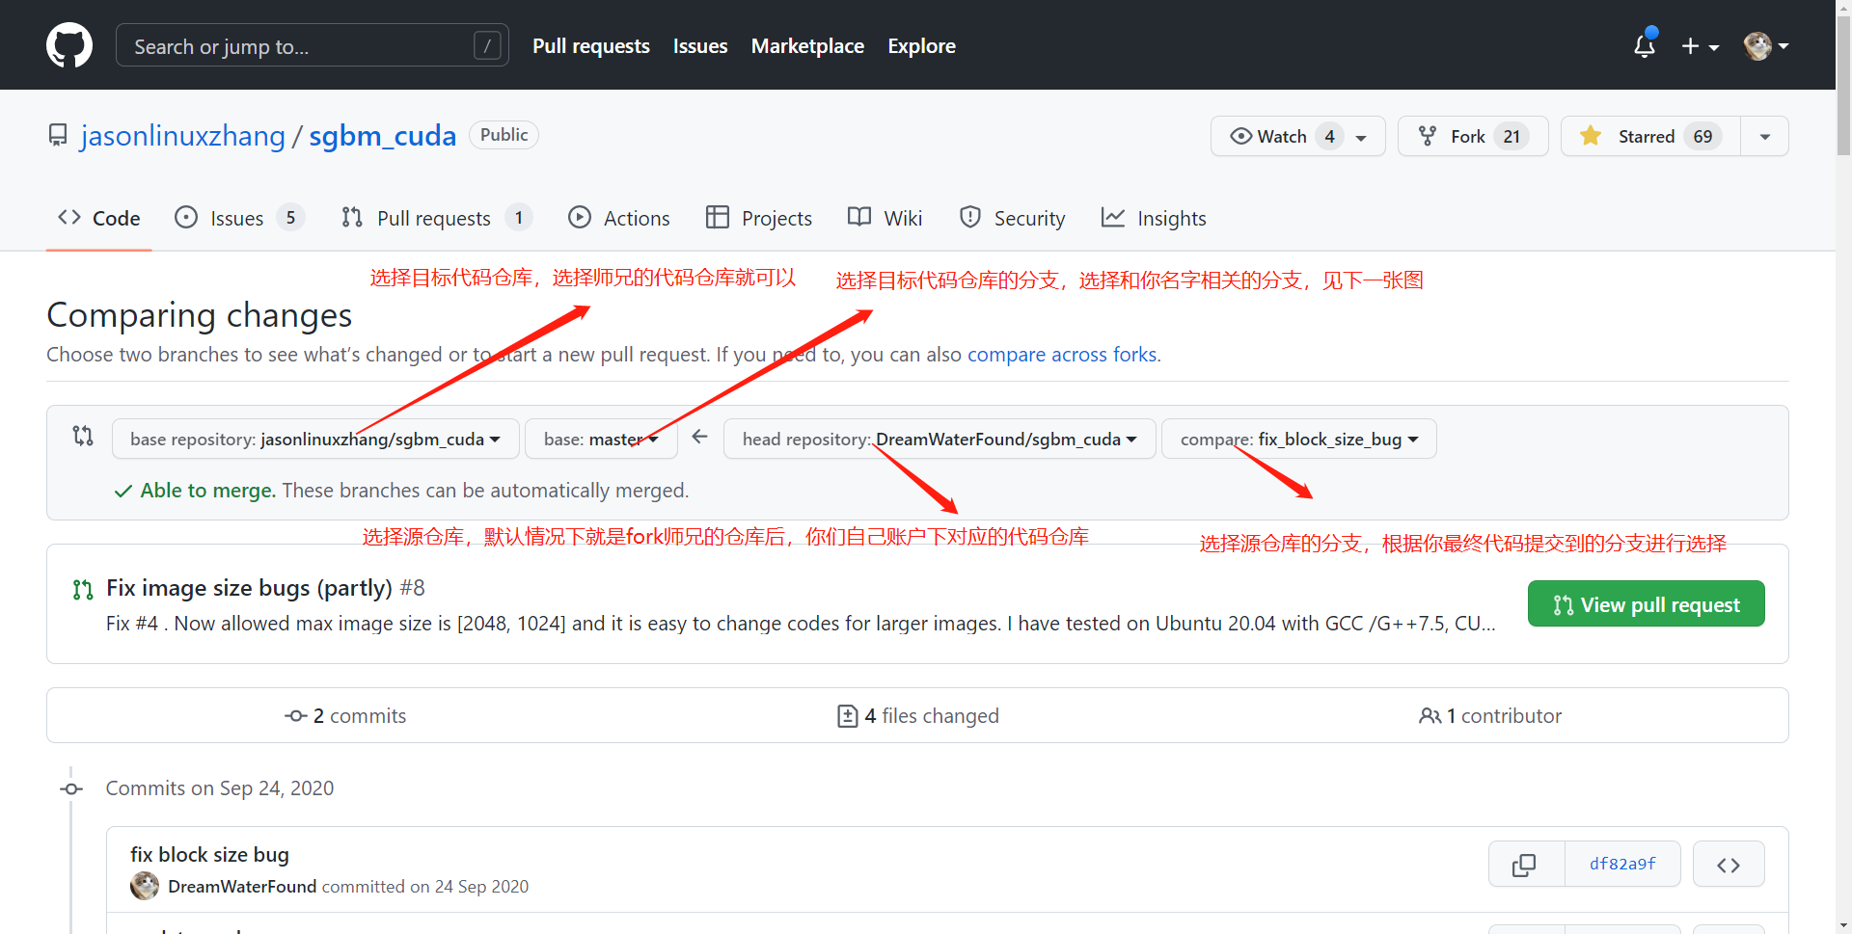Expand the star lists dropdown arrow

click(1765, 137)
